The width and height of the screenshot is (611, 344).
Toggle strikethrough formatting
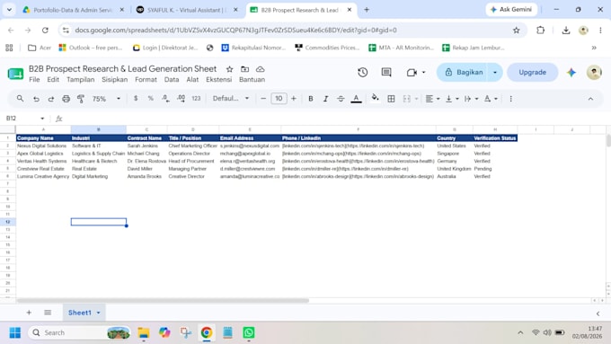[x=341, y=99]
